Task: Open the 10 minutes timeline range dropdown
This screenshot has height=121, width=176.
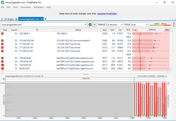Action: [x=166, y=76]
